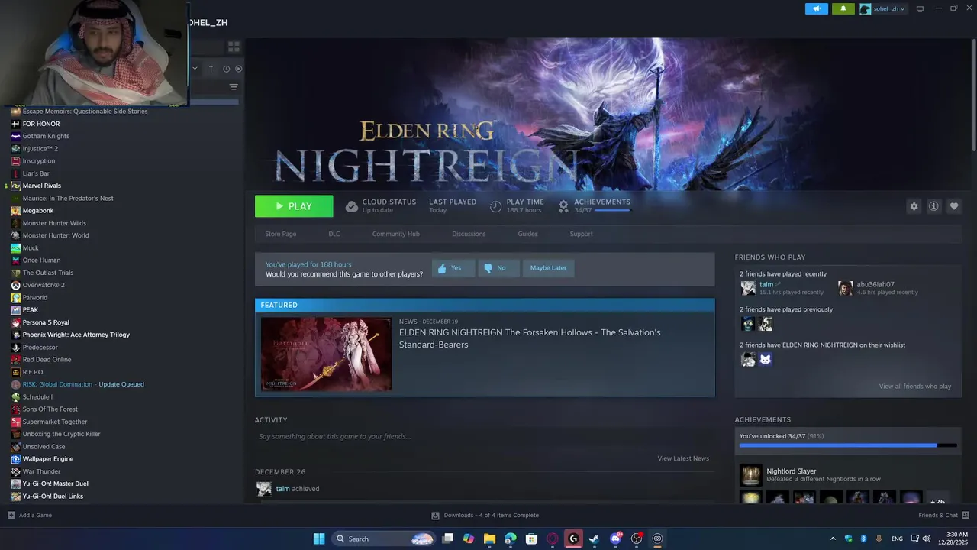The height and width of the screenshot is (550, 977).
Task: Click the thumbs-up Yes recommend button
Action: click(453, 268)
